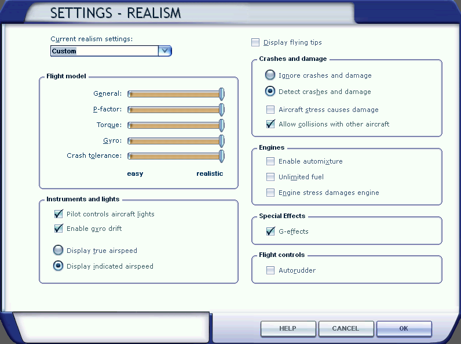461x344 pixels.
Task: Click the 'easy' slider label
Action: point(135,173)
